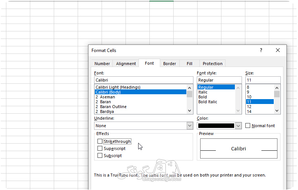The image size is (298, 190).
Task: Enable the Normal font checkbox
Action: 248,126
